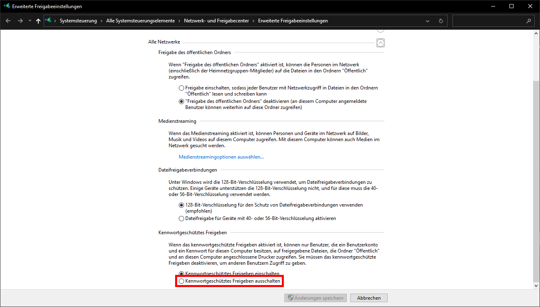Click Alle Netzwerke heading text
The height and width of the screenshot is (307, 540).
pos(164,42)
